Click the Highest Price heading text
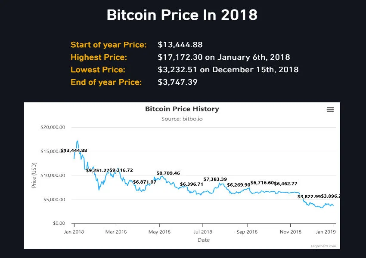Screen dimensions: 366x258 pyautogui.click(x=99, y=57)
